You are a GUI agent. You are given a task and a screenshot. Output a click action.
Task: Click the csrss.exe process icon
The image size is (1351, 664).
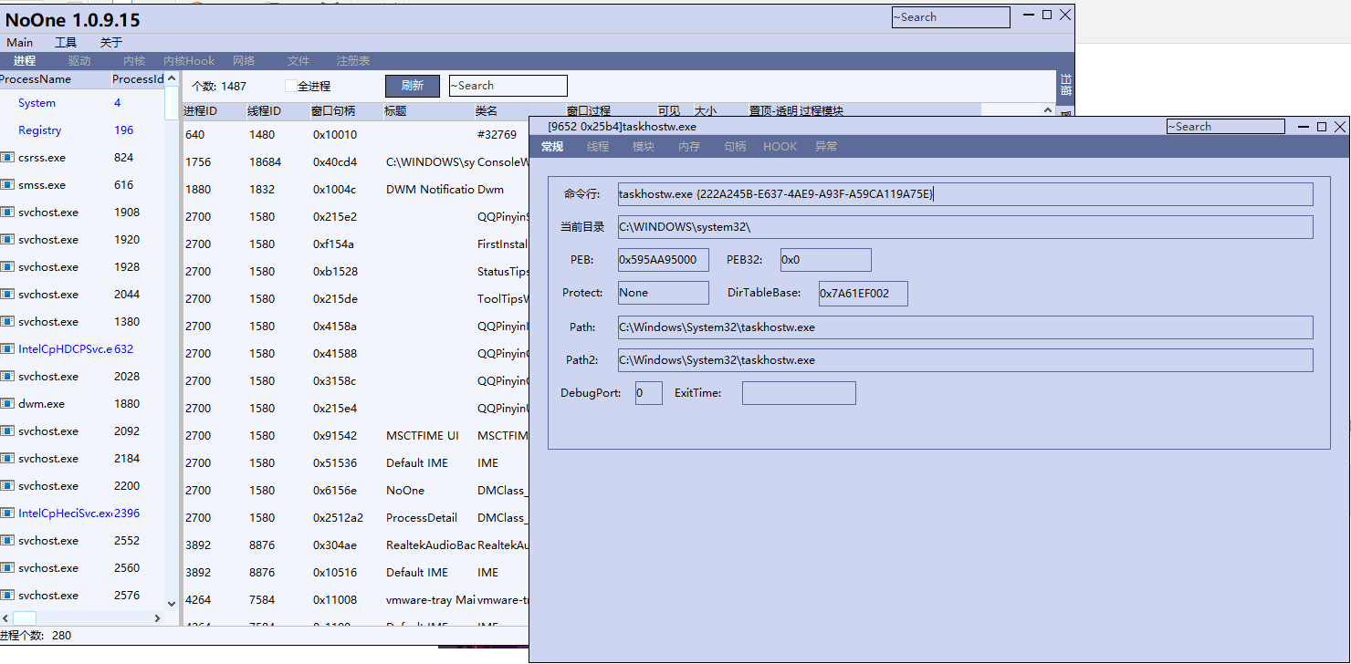(6, 158)
